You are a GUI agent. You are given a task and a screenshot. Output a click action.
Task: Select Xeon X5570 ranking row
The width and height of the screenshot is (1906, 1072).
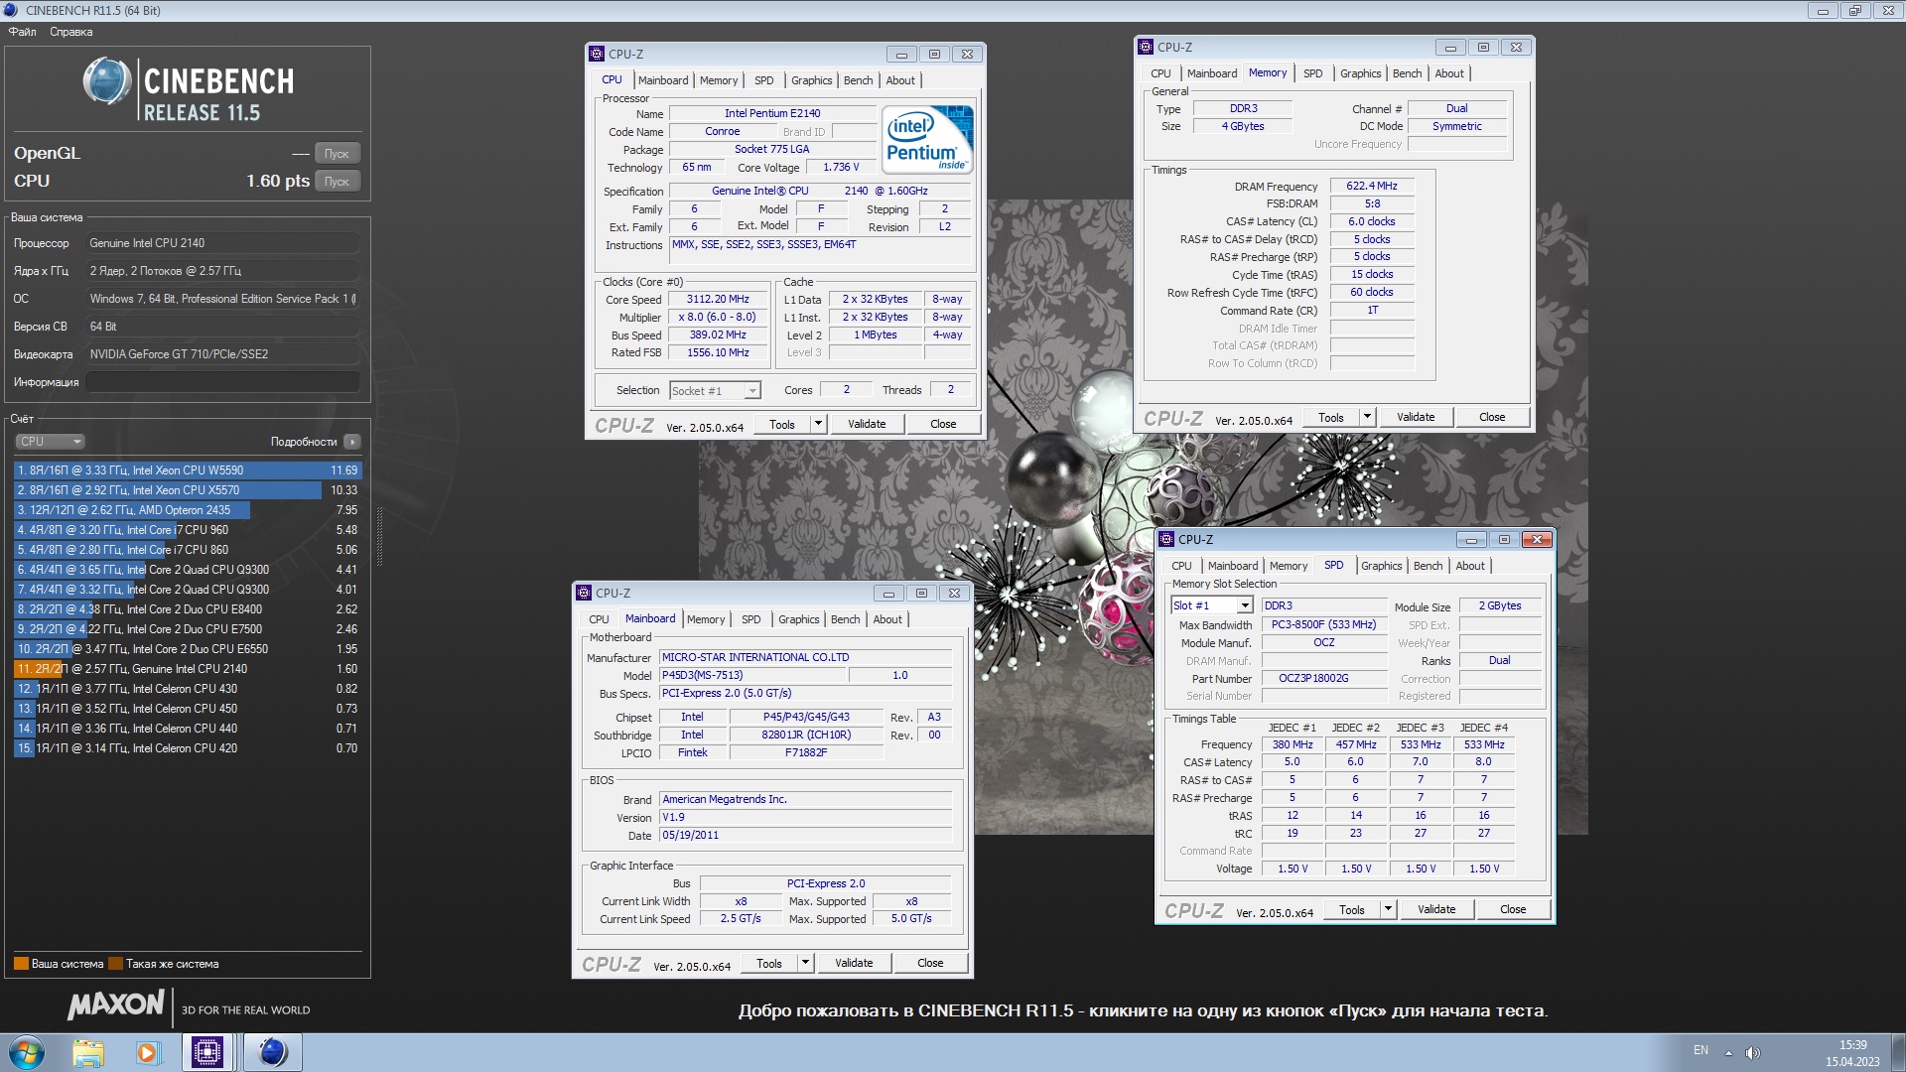coord(188,490)
